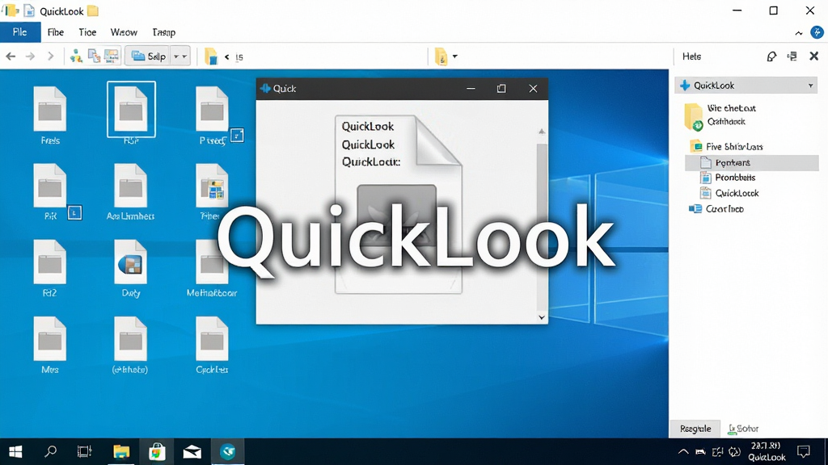This screenshot has width=828, height=465.
Task: Click the dock icon in the Hets panel header
Action: pos(792,57)
